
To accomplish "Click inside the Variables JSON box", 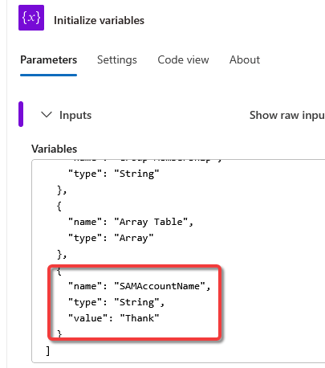I will (178, 261).
